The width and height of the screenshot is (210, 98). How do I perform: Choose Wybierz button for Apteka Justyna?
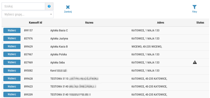coord(12,38)
